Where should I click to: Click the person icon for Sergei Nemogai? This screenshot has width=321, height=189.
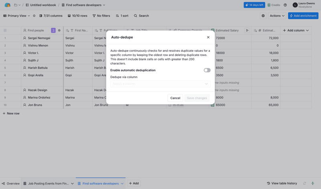24,38
